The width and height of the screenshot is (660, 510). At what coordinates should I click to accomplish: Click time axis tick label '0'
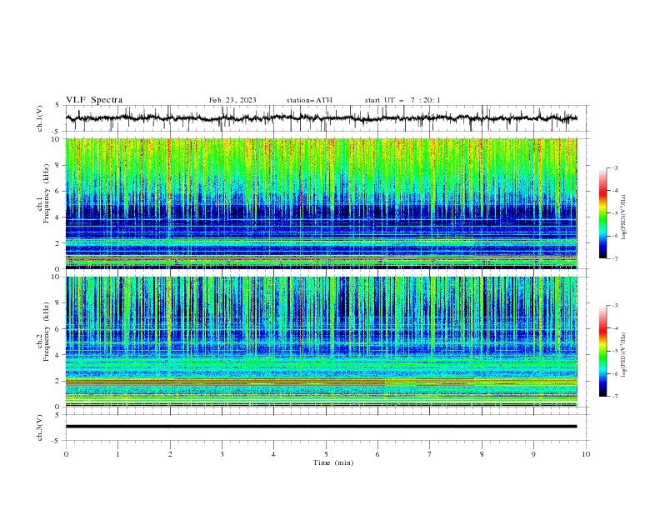pos(66,454)
